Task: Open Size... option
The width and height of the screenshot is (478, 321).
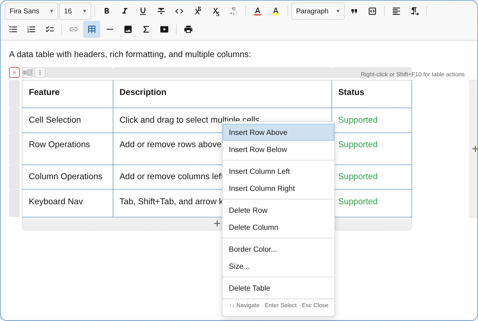Action: (278, 266)
